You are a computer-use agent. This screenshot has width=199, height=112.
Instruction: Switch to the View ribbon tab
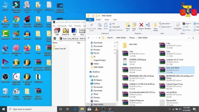(x=115, y=20)
